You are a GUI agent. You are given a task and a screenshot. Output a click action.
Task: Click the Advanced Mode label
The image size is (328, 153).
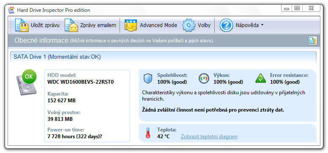pos(159,25)
